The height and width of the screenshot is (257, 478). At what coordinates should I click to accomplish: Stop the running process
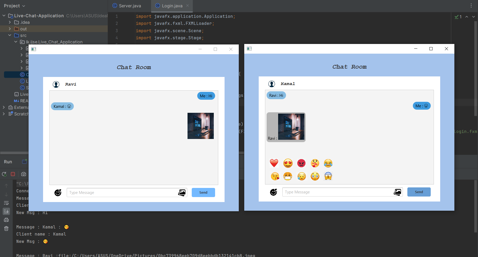(x=13, y=174)
